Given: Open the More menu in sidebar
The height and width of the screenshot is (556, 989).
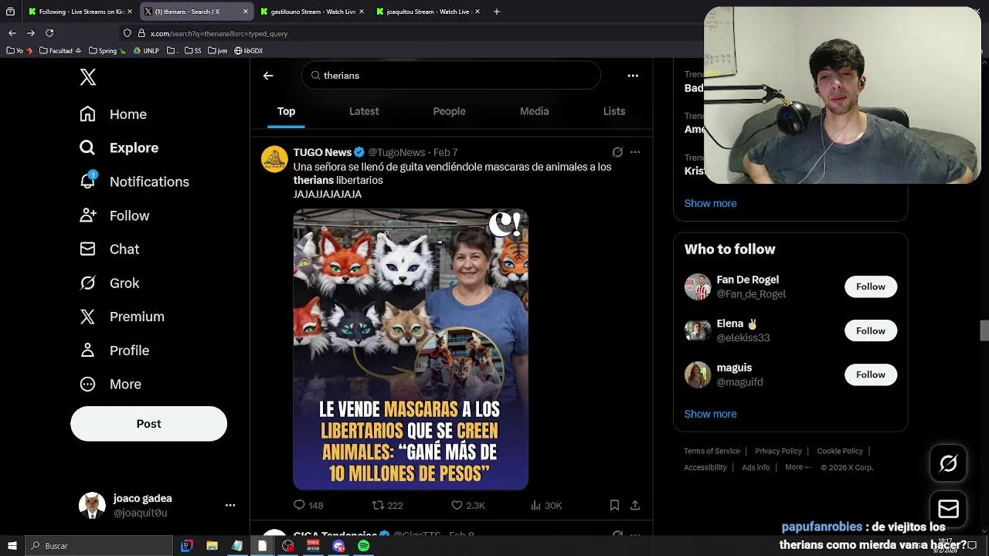Looking at the screenshot, I should pyautogui.click(x=110, y=385).
